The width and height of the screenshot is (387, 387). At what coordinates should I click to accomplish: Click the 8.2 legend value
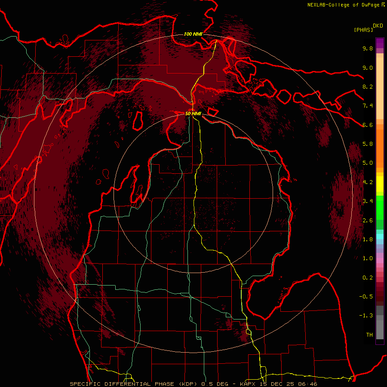(368, 86)
